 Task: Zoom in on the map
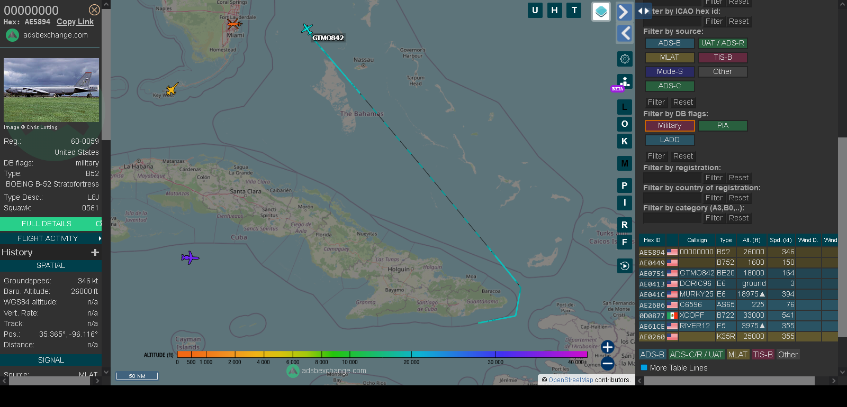(608, 347)
